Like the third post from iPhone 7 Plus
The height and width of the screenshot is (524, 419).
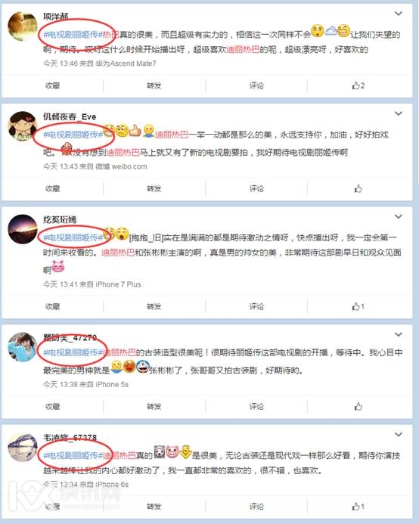pyautogui.click(x=358, y=306)
